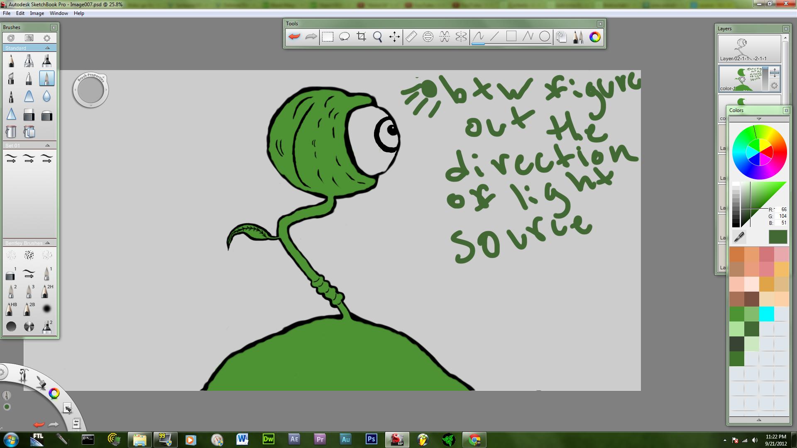Collapse the Standard brush set
The width and height of the screenshot is (797, 448).
(47, 48)
